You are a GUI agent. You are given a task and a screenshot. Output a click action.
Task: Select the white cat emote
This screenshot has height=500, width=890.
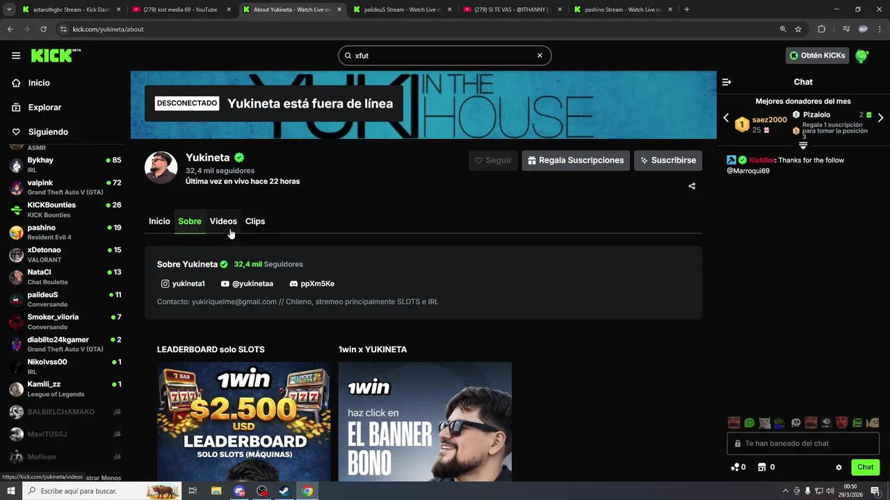point(765,422)
